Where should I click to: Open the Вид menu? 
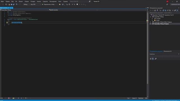point(12,1)
